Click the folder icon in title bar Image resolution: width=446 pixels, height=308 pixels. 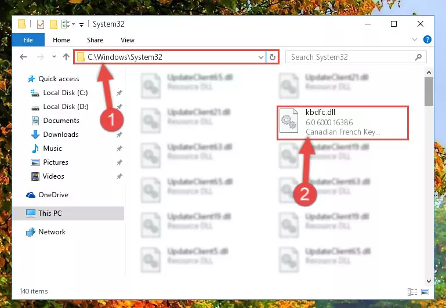point(22,24)
